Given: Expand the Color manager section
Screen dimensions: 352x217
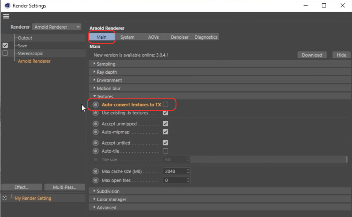Looking at the screenshot, I should (x=220, y=199).
